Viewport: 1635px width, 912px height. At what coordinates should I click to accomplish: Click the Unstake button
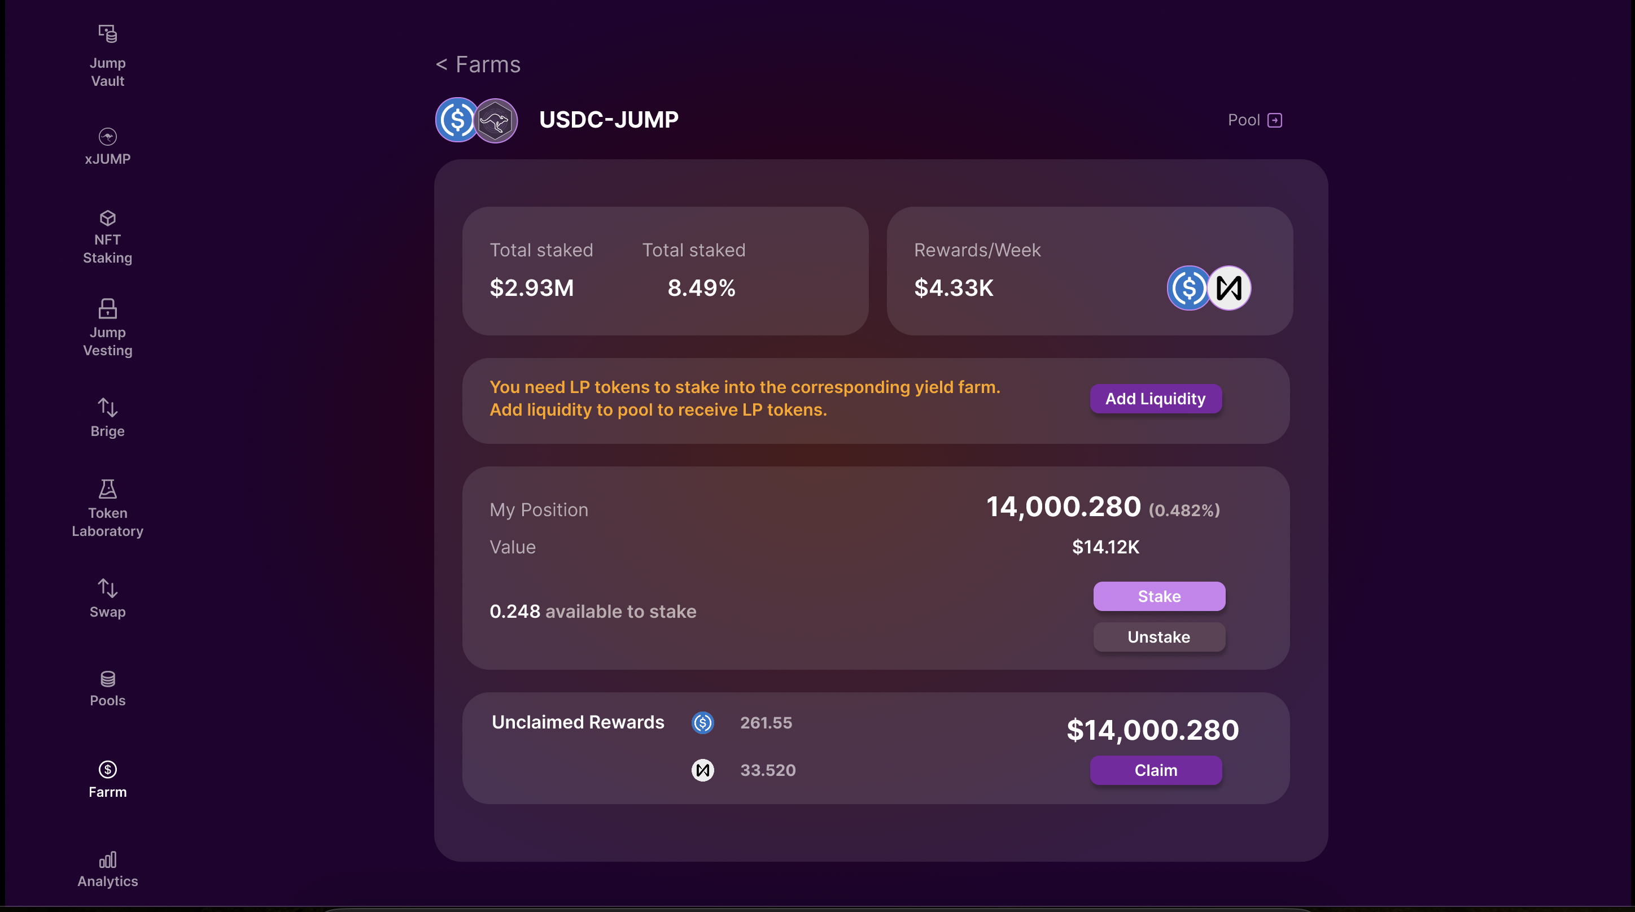click(x=1159, y=637)
